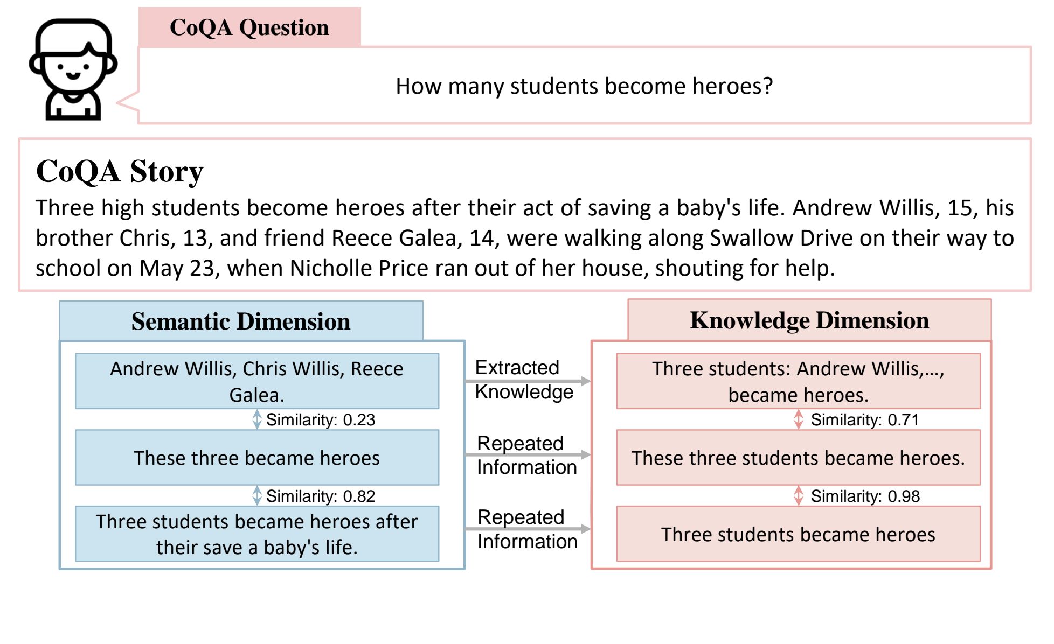Image resolution: width=1054 pixels, height=644 pixels.
Task: Click the 'Andrew Willis, Chris Willis, Reece Galea' box
Action: click(257, 381)
